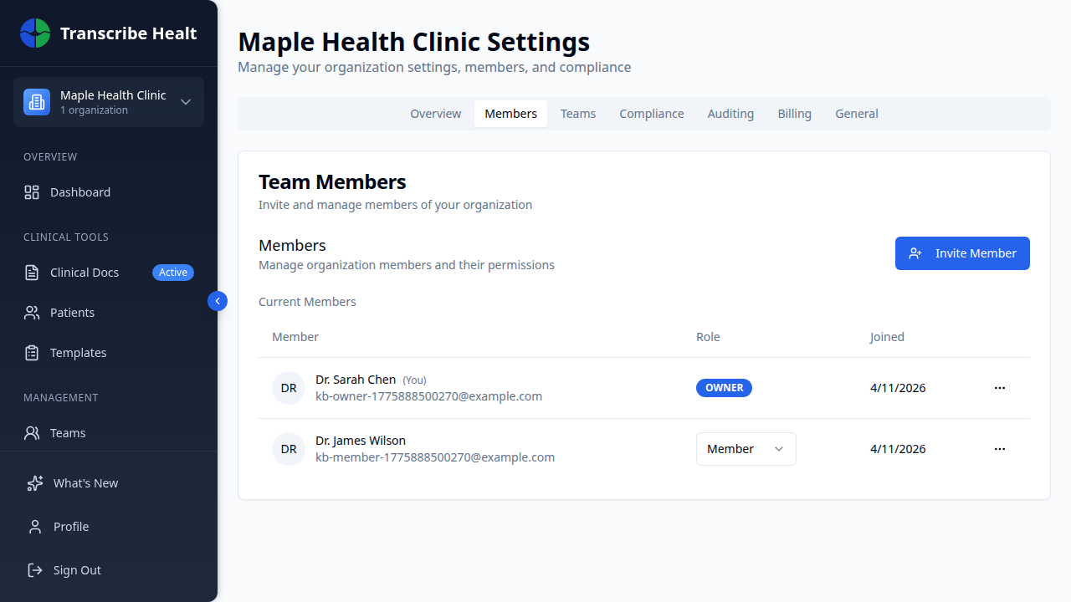Sign out using the sidebar icon
The image size is (1071, 602).
[34, 569]
